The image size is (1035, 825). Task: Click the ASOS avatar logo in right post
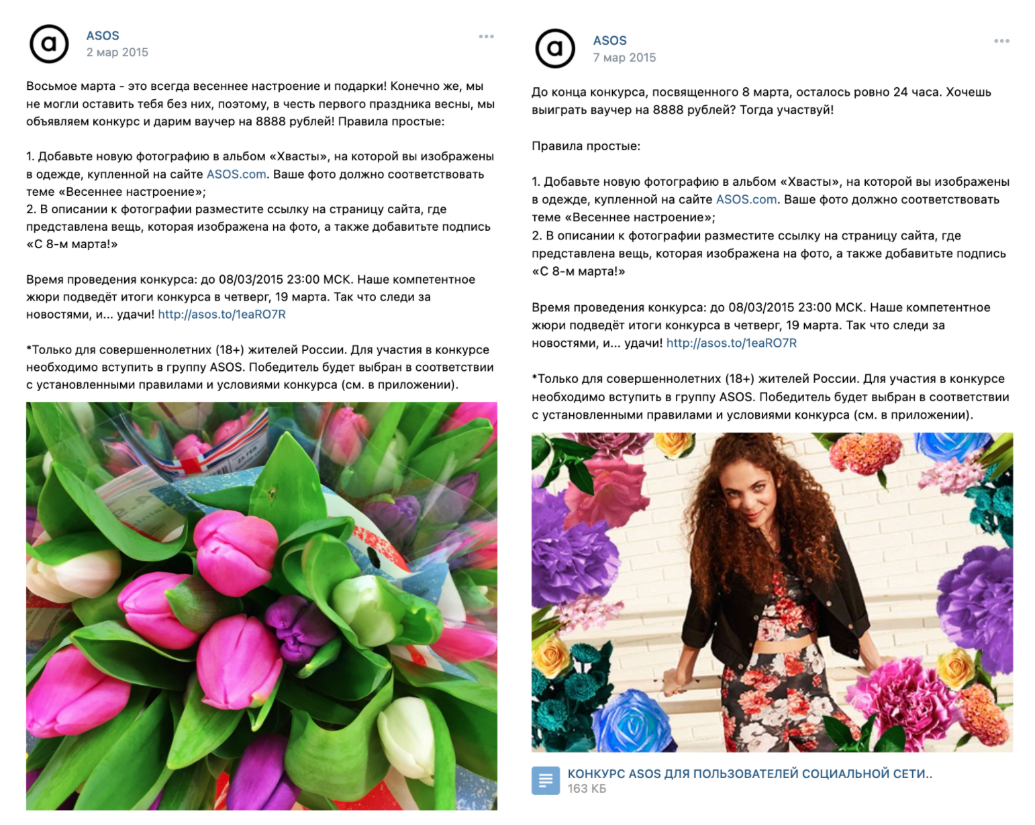[x=555, y=48]
